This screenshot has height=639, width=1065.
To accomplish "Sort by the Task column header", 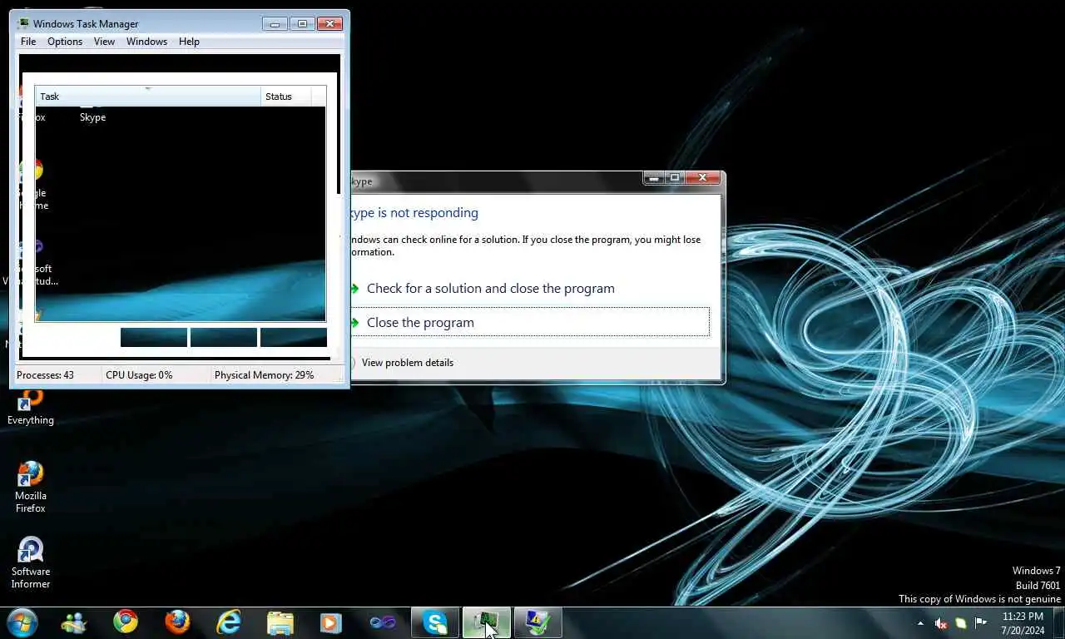I will [148, 97].
